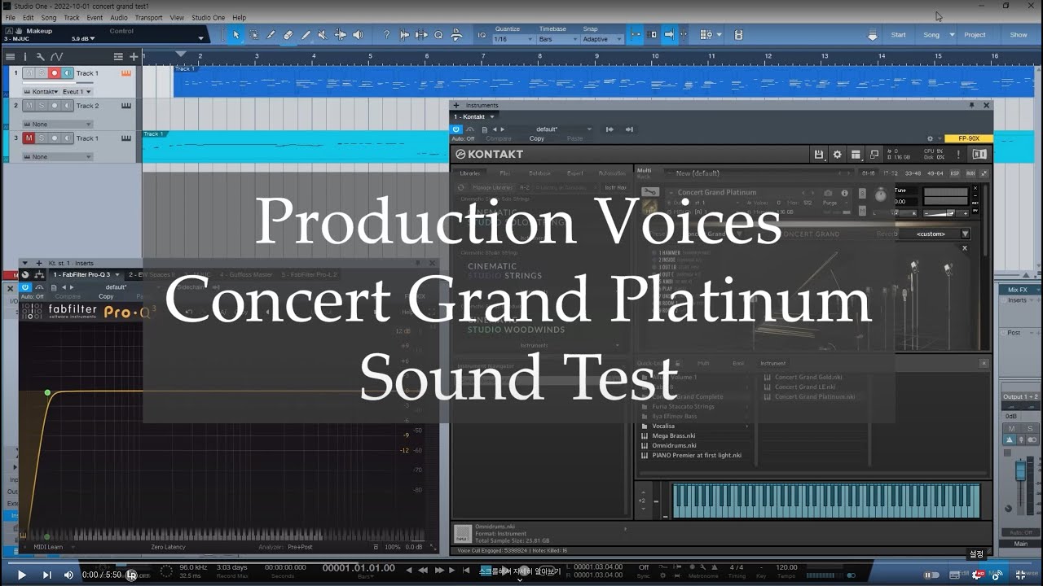Open track list hamburger icon
The height and width of the screenshot is (586, 1043).
tap(11, 56)
